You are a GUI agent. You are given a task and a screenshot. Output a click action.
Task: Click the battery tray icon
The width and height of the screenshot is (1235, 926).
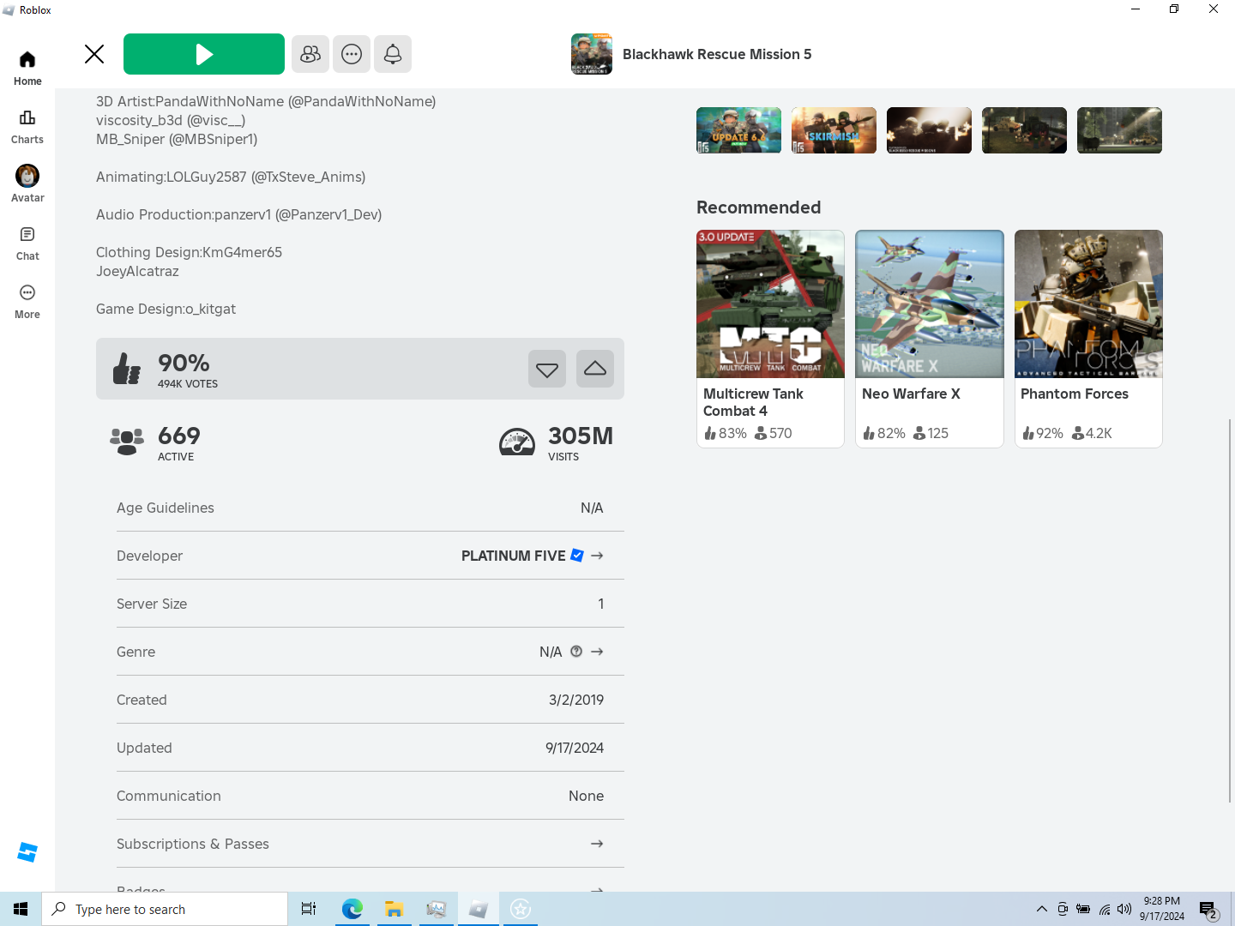pos(1083,909)
